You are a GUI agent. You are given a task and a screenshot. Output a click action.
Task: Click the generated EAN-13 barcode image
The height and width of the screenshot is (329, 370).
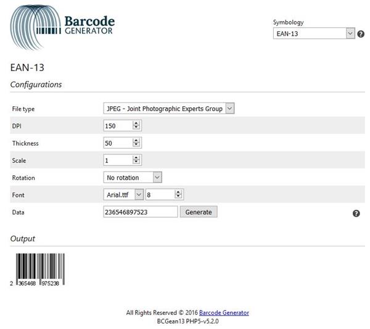coord(38,270)
